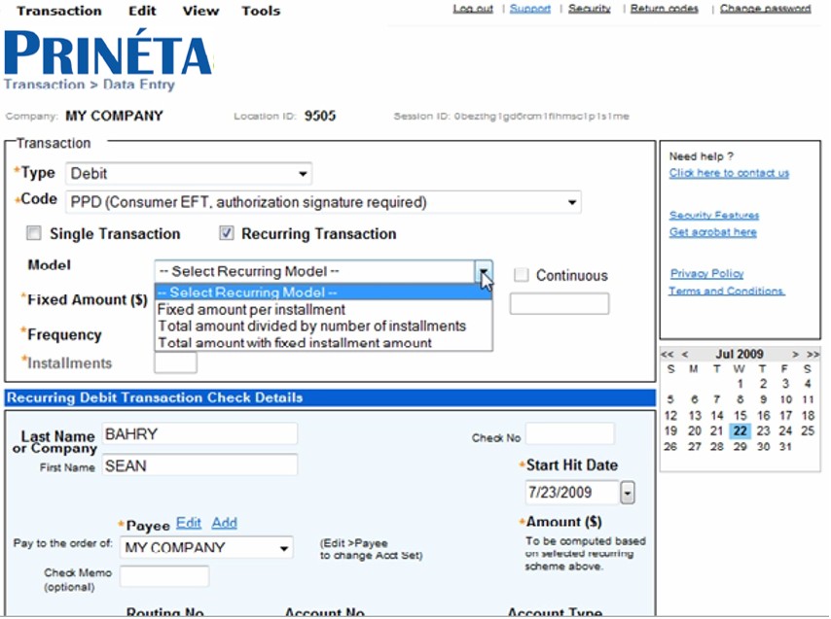This screenshot has height=619, width=831.
Task: Click the Location ID value 9505
Action: point(319,116)
